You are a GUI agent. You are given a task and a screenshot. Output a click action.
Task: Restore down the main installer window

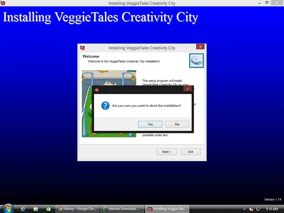267,3
